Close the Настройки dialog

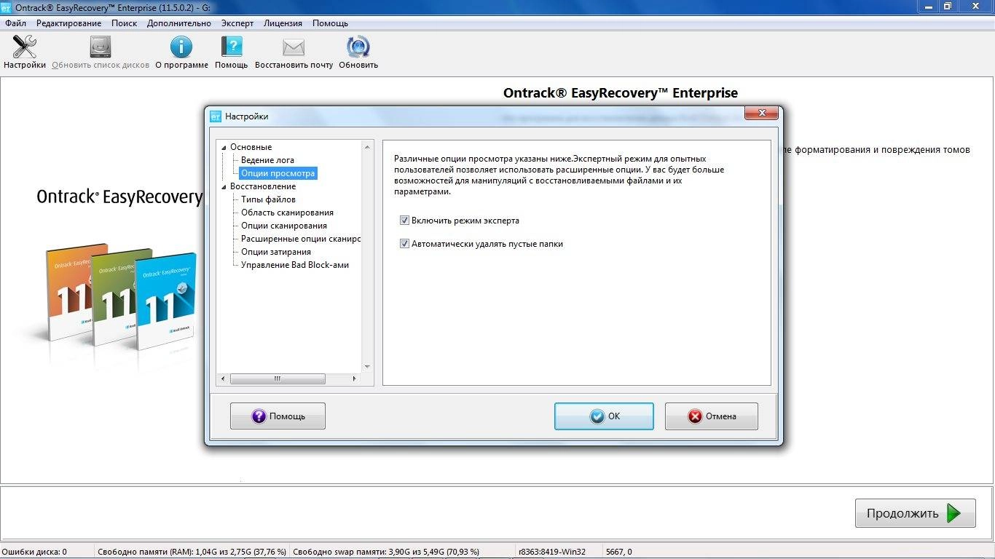[x=762, y=114]
